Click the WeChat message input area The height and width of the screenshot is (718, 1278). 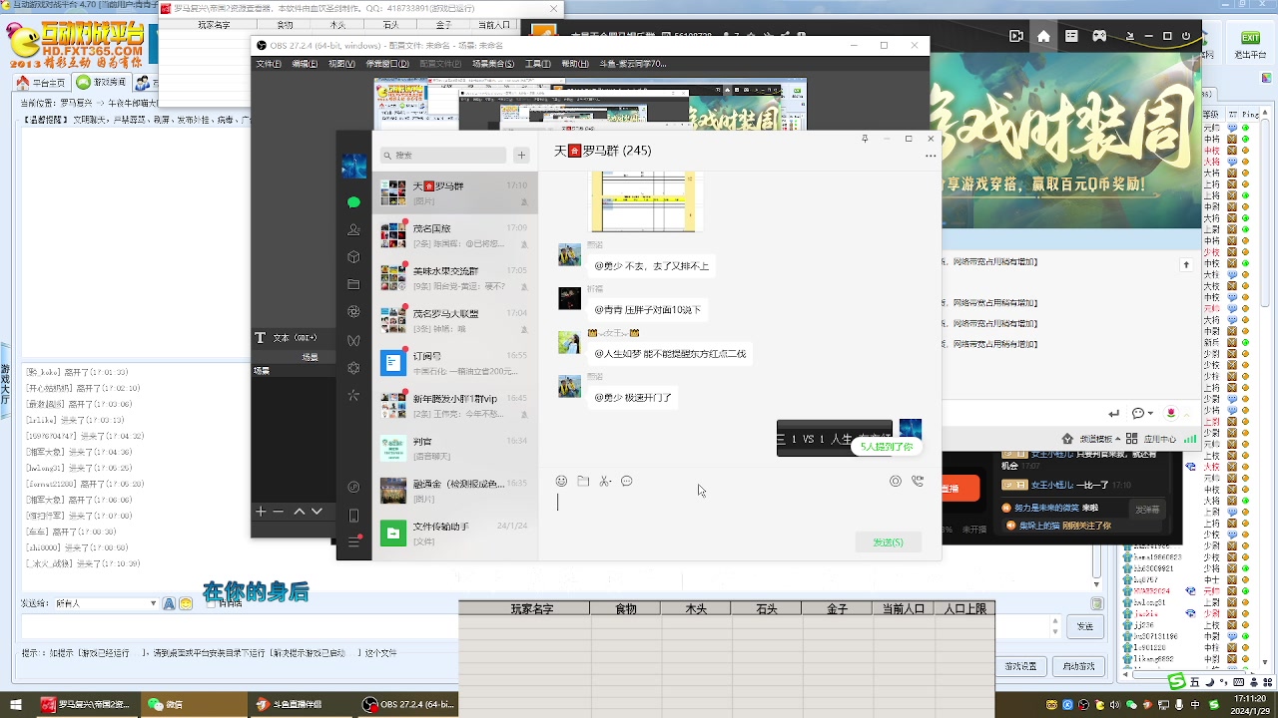coord(739,509)
